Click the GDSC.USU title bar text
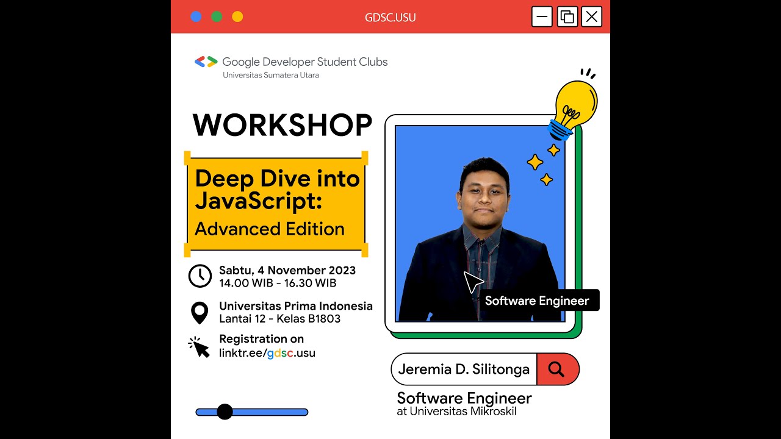Image resolution: width=781 pixels, height=439 pixels. (390, 18)
